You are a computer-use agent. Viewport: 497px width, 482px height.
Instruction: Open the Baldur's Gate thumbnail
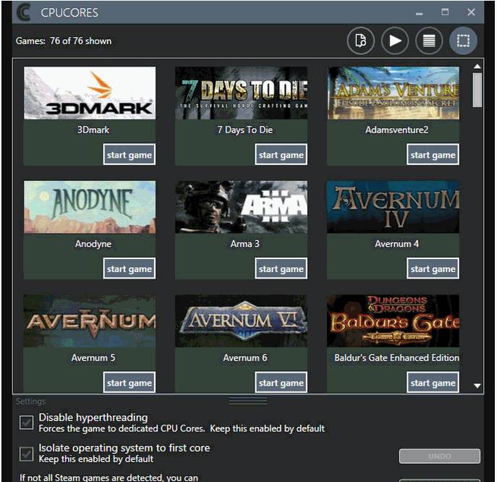(394, 321)
